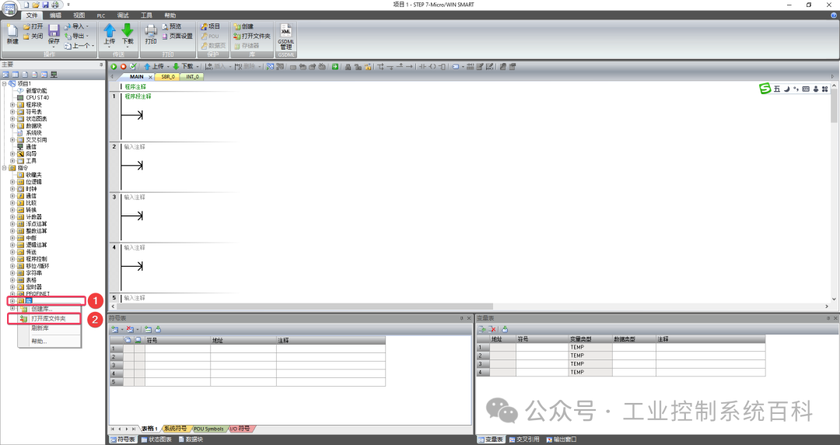840x445 pixels.
Task: Switch to the INT_0 editor tab
Action: [x=192, y=77]
